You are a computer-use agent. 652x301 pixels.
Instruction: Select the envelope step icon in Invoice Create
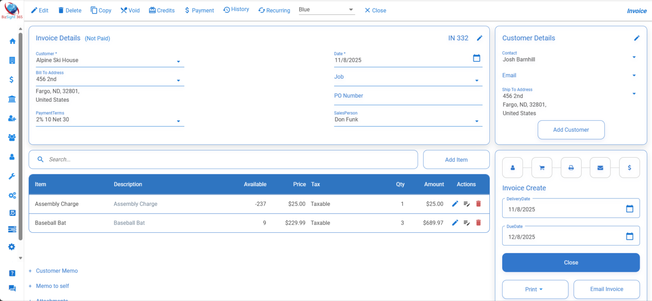[x=600, y=167]
